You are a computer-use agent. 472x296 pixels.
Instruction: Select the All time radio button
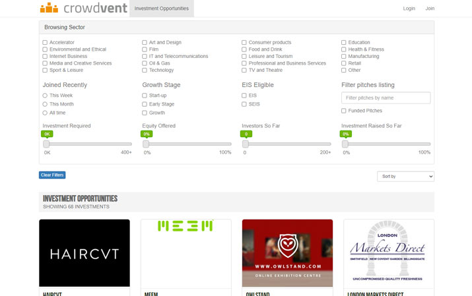click(x=45, y=113)
